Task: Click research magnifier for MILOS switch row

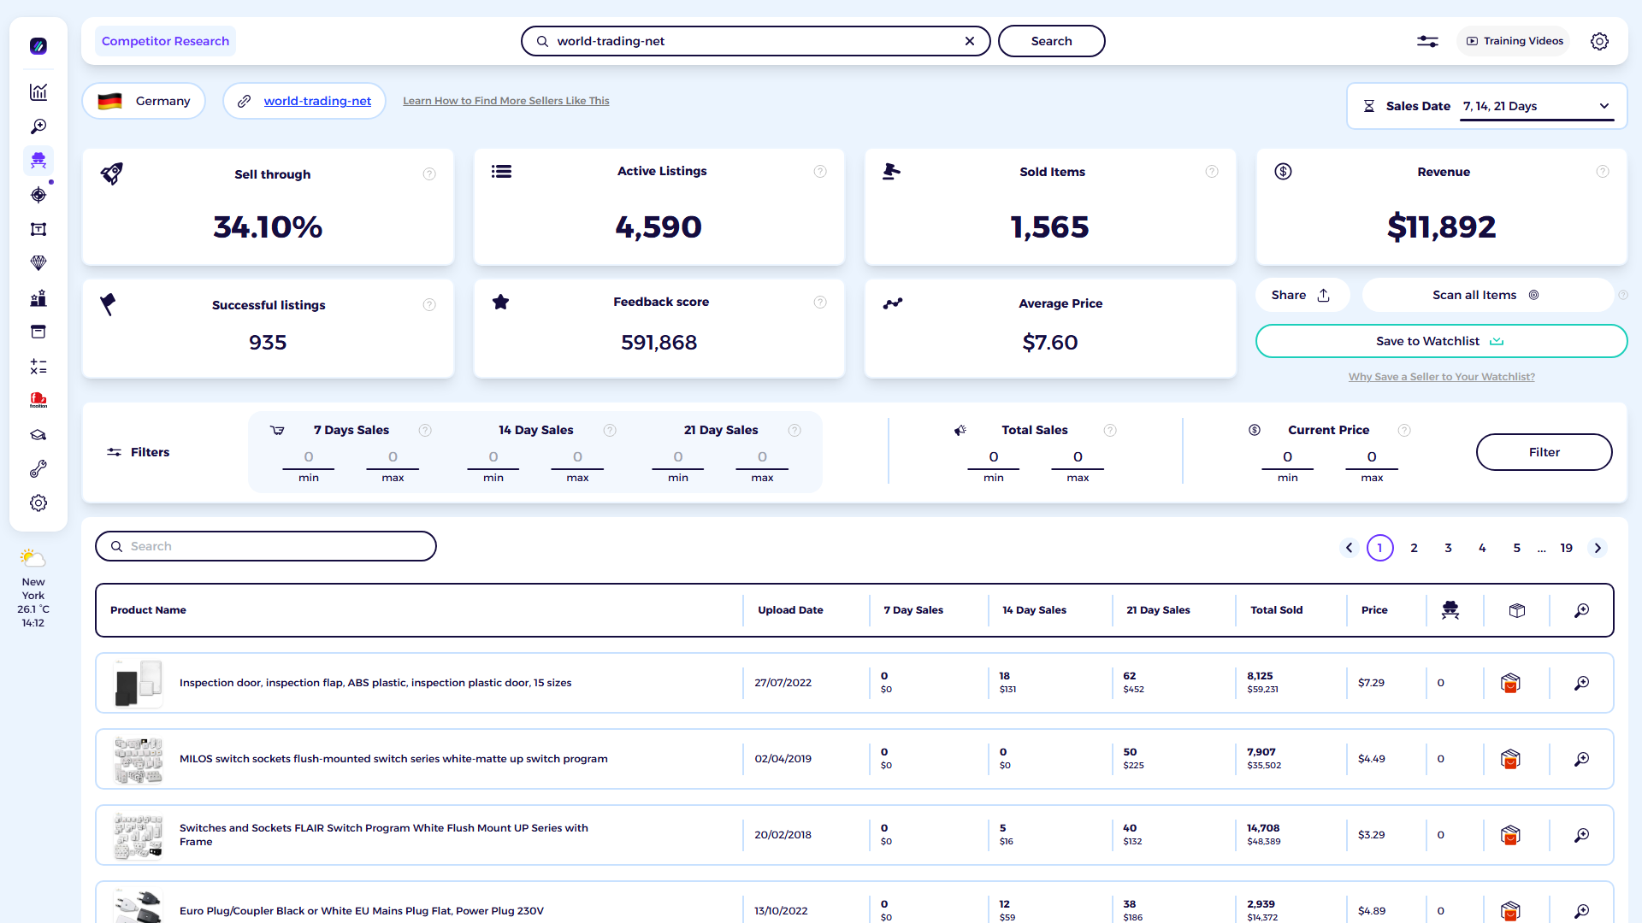Action: [1582, 759]
